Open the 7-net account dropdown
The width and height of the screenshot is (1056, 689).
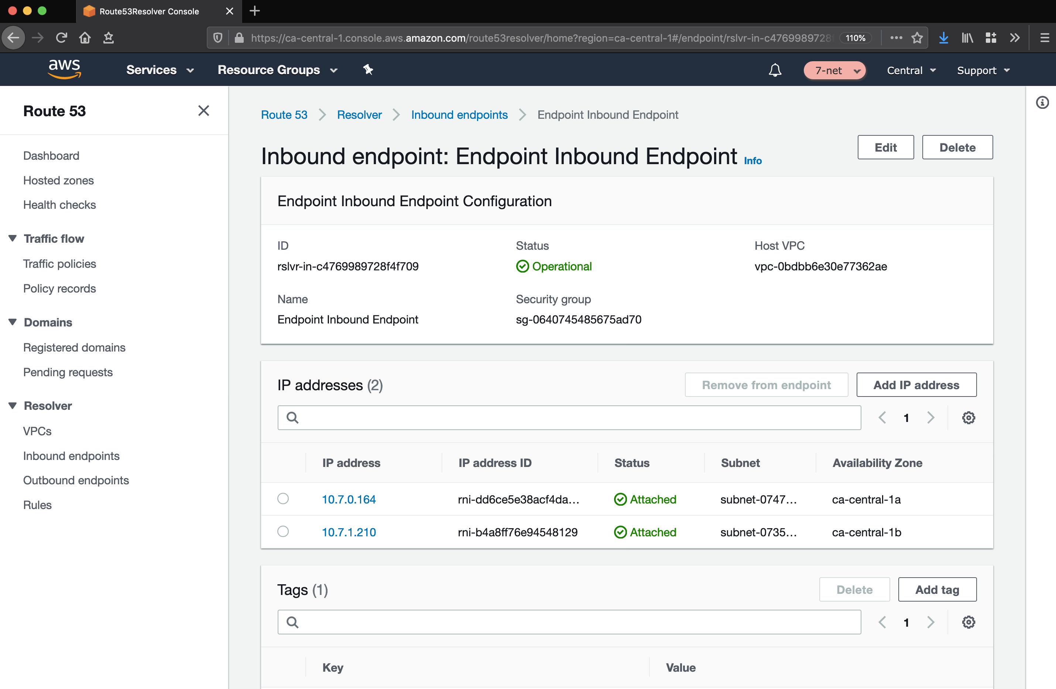(835, 70)
